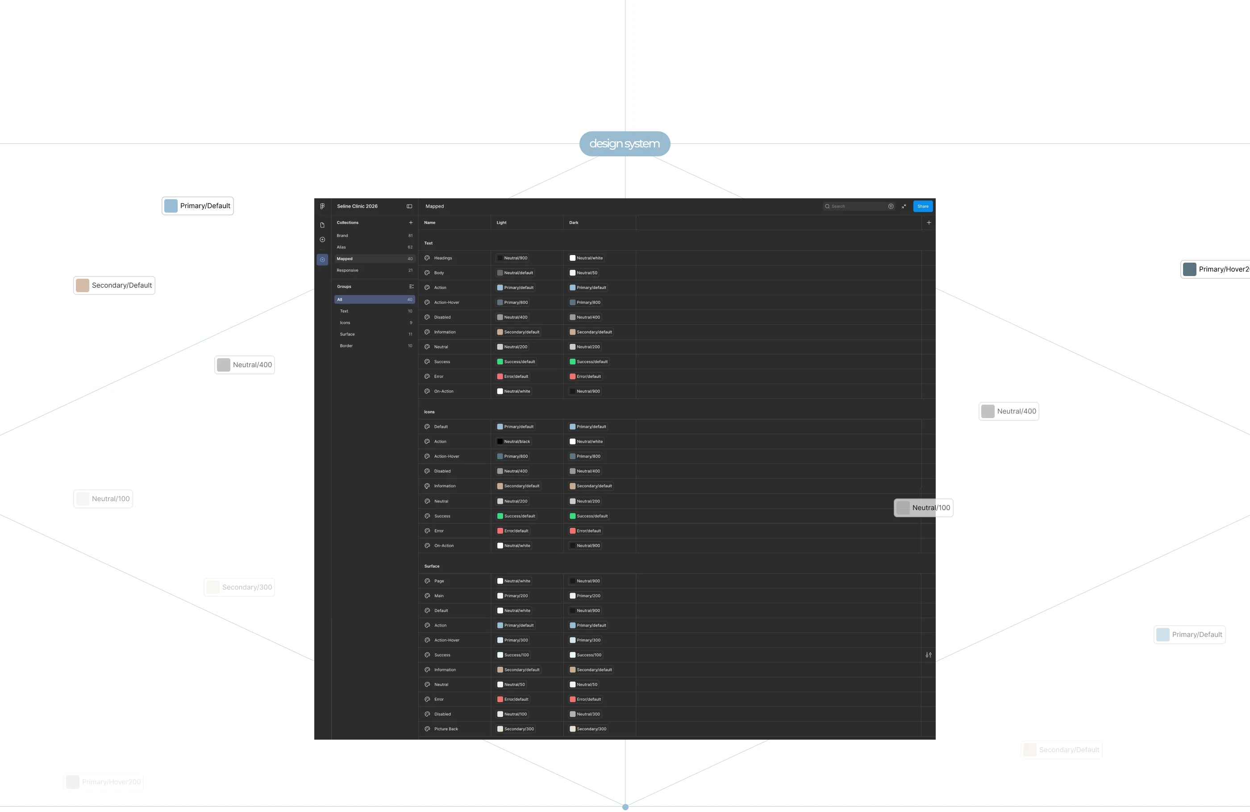Click the palette icon of Picture Back variable
1250x812 pixels.
[427, 729]
